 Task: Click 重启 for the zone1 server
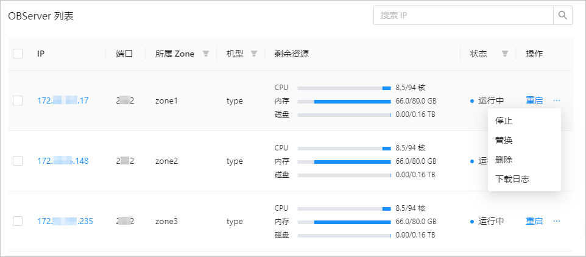pyautogui.click(x=534, y=100)
